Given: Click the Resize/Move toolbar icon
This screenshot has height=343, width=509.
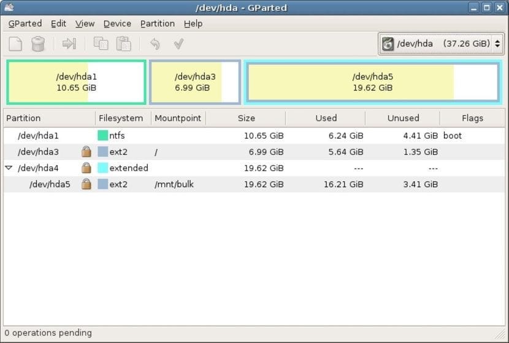Looking at the screenshot, I should coord(69,44).
